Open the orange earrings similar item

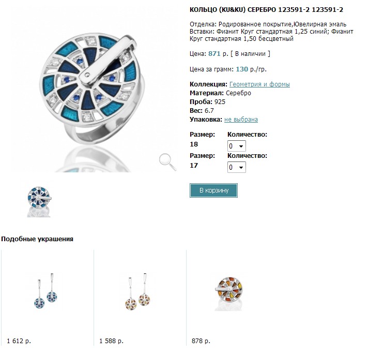[139, 294]
